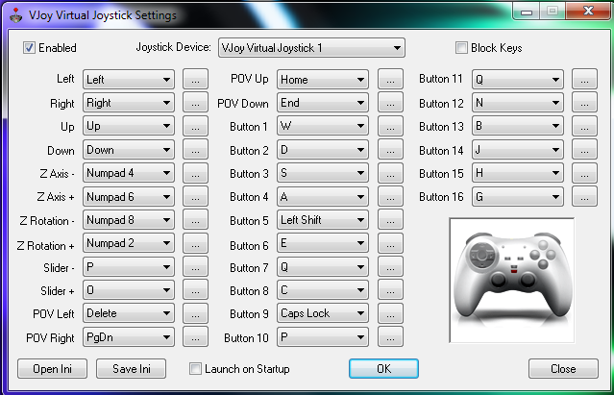Click the ellipsis button next to Left
Screen dimensions: 614x395
(x=195, y=80)
